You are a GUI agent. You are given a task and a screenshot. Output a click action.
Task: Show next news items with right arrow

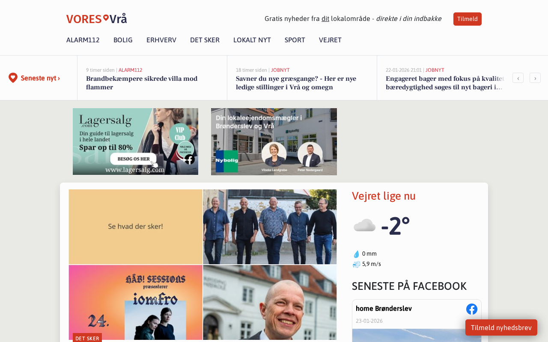[535, 78]
